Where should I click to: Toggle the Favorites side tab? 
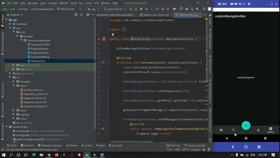[x=3, y=110]
